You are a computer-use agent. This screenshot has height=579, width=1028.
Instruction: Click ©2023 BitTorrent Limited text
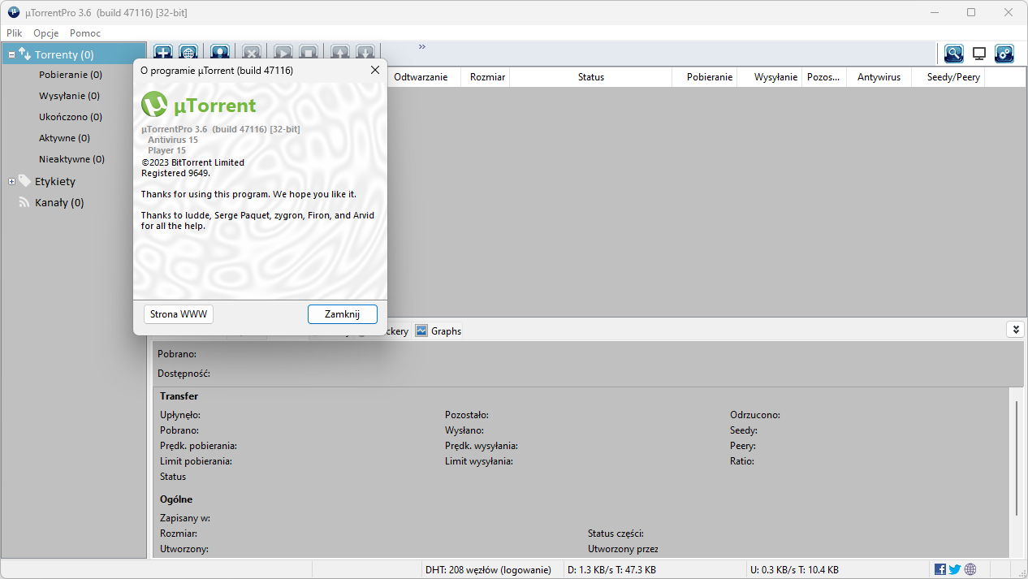coord(192,162)
